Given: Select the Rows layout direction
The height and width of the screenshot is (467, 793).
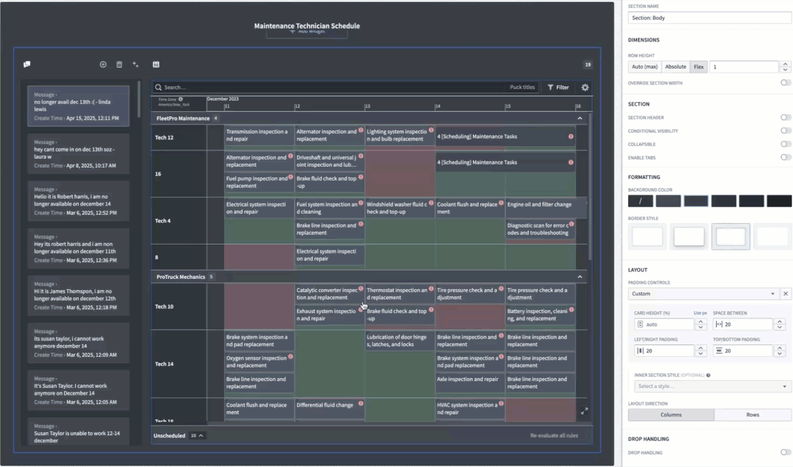Looking at the screenshot, I should [x=753, y=414].
